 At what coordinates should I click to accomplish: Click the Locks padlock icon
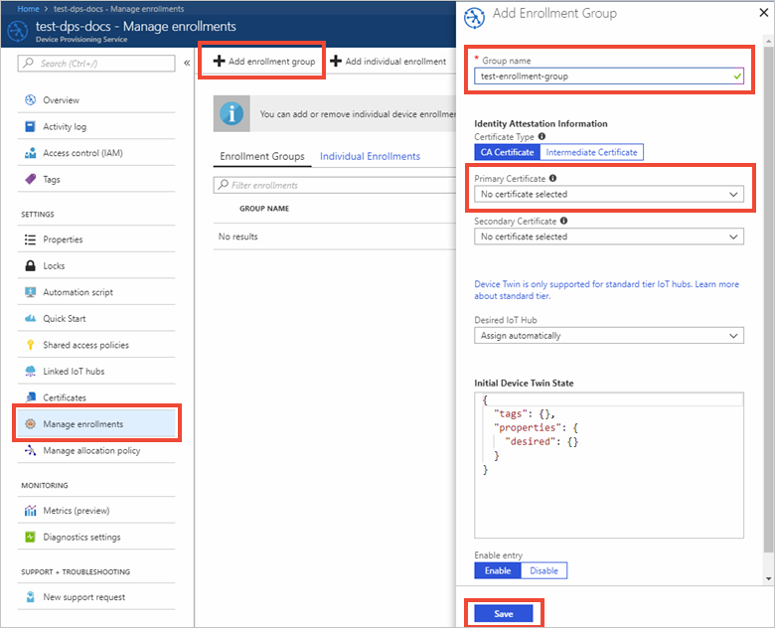point(30,265)
